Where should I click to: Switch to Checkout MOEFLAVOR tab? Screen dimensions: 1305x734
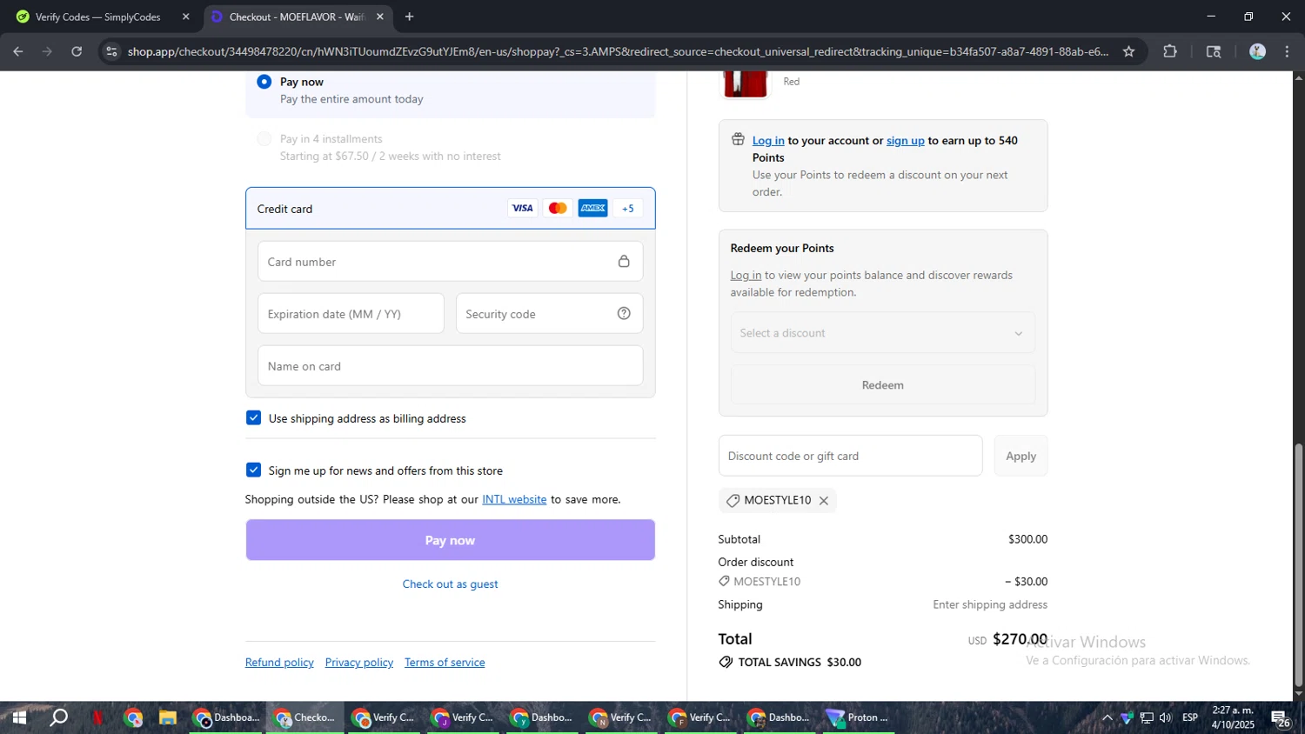click(298, 17)
